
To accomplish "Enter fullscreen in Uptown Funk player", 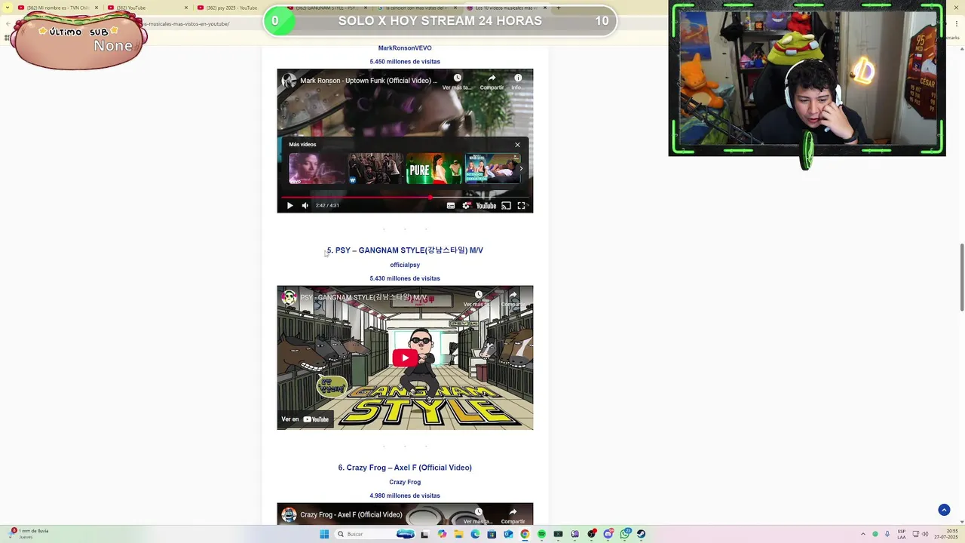I will click(521, 205).
